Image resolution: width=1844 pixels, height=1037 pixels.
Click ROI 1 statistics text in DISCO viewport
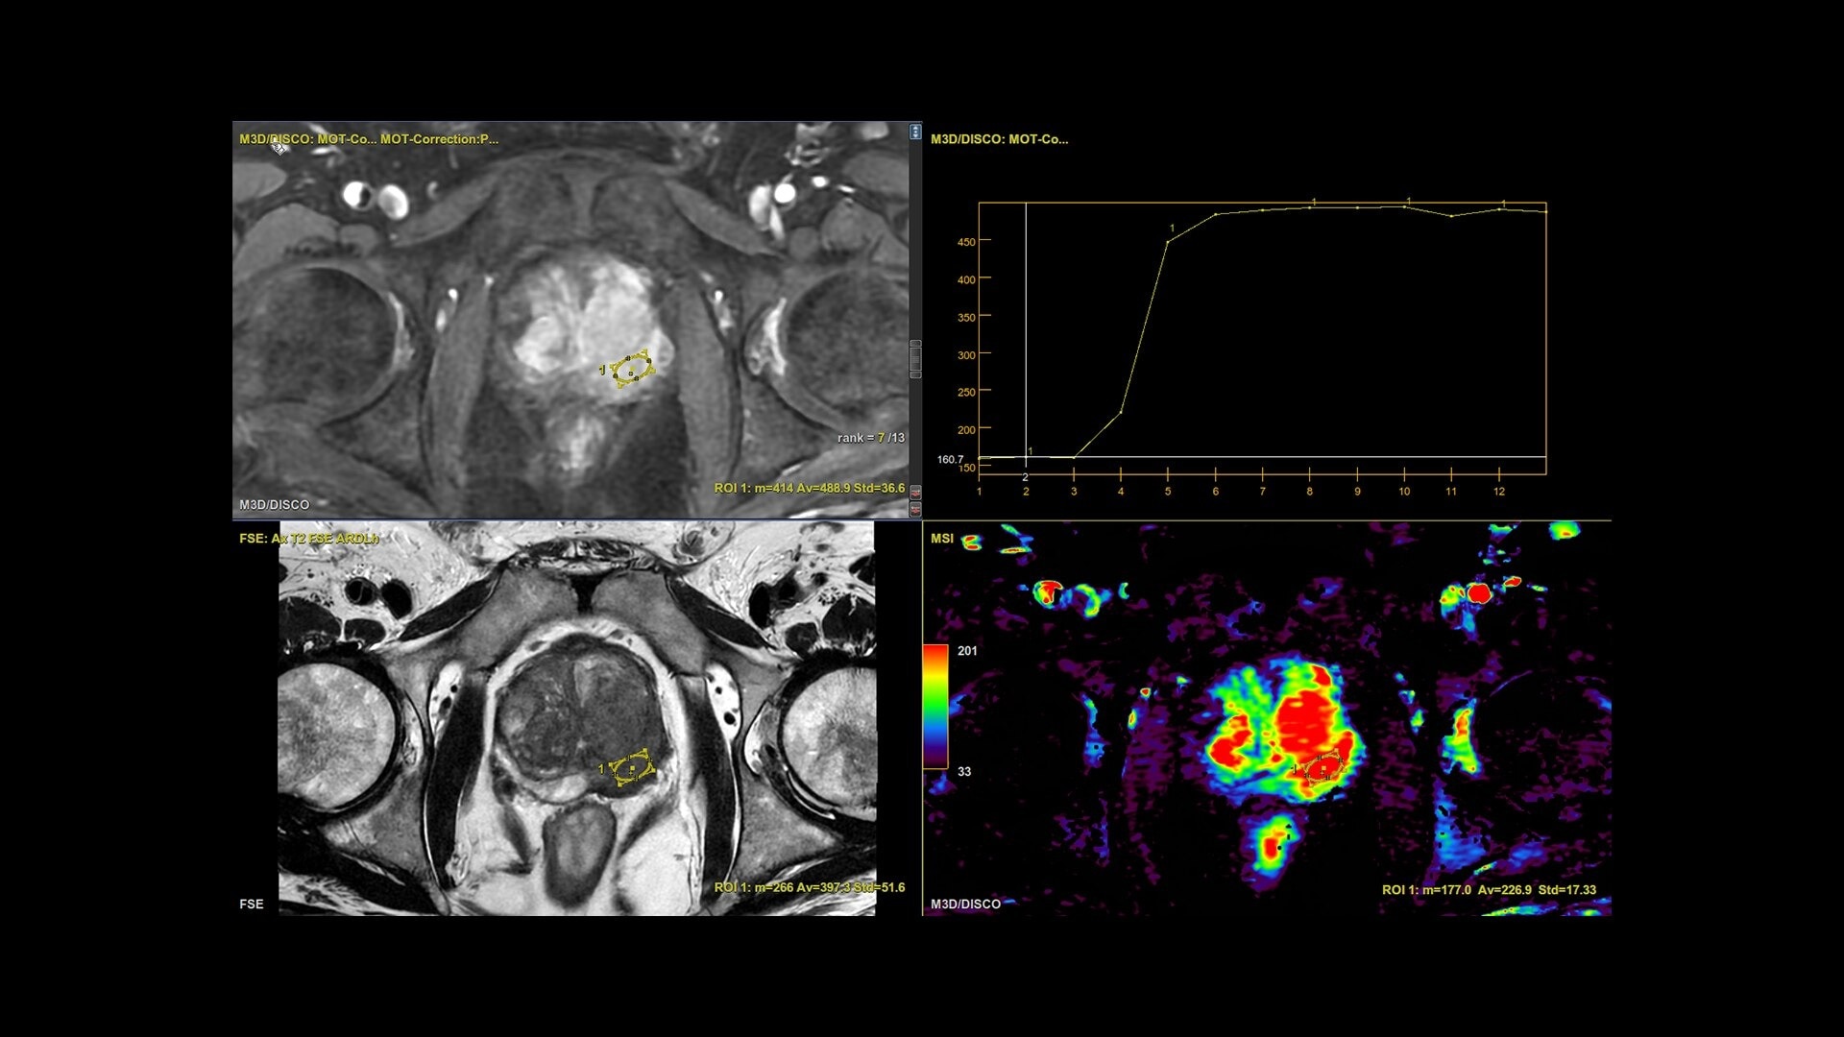pyautogui.click(x=809, y=489)
